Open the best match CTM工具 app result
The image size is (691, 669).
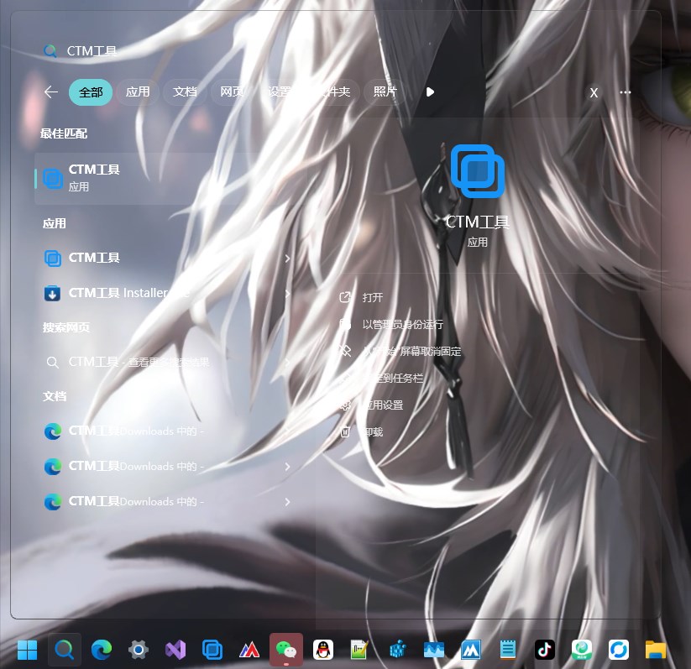point(167,179)
